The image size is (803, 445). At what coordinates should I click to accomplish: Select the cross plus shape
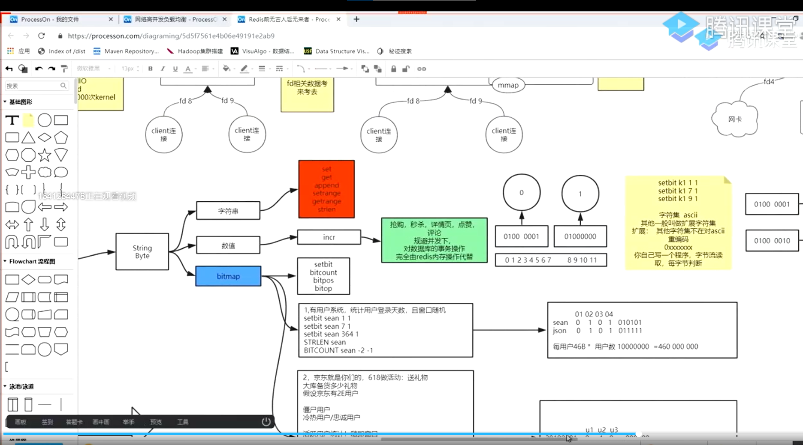pos(28,172)
